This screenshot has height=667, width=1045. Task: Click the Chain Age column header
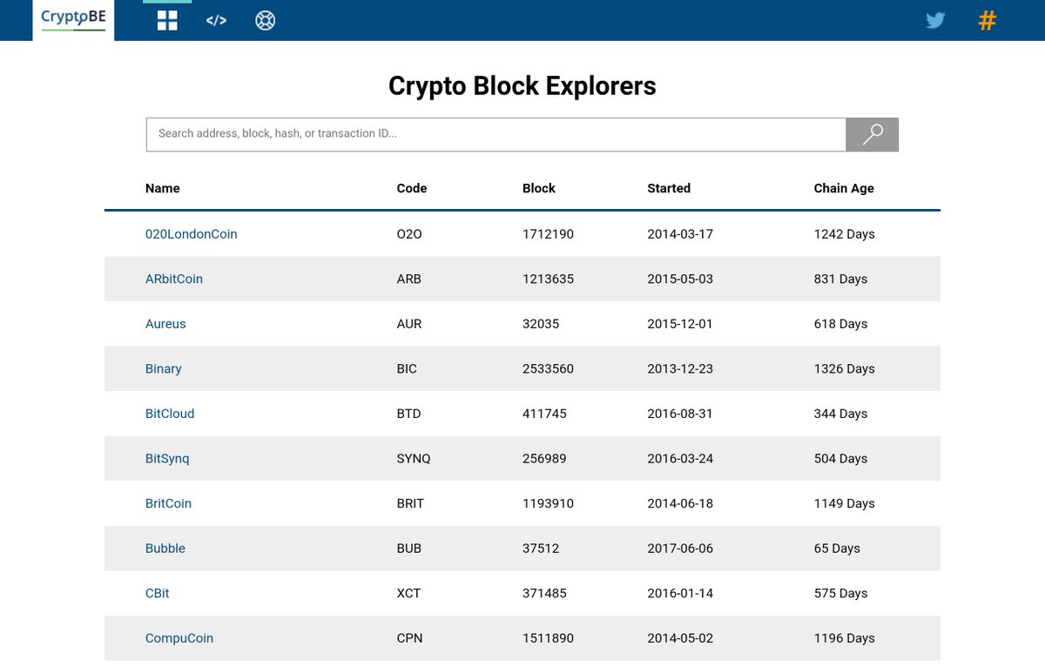tap(844, 188)
